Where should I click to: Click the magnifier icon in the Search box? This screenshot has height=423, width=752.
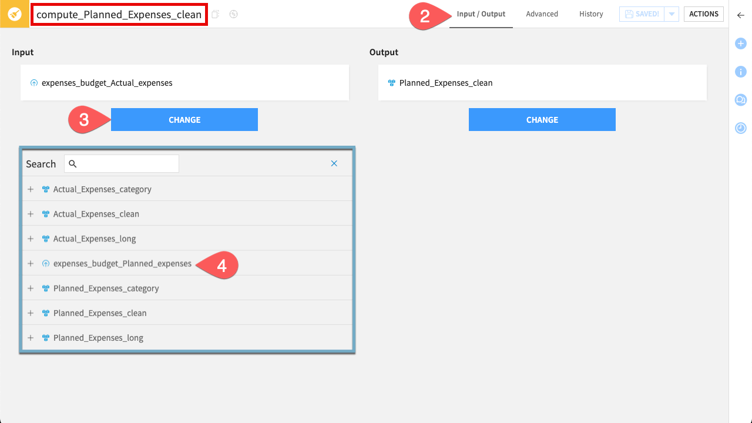[x=73, y=163]
